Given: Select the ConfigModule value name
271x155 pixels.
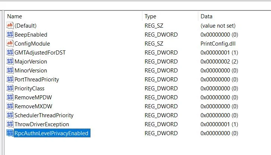Looking at the screenshot, I should (32, 44).
